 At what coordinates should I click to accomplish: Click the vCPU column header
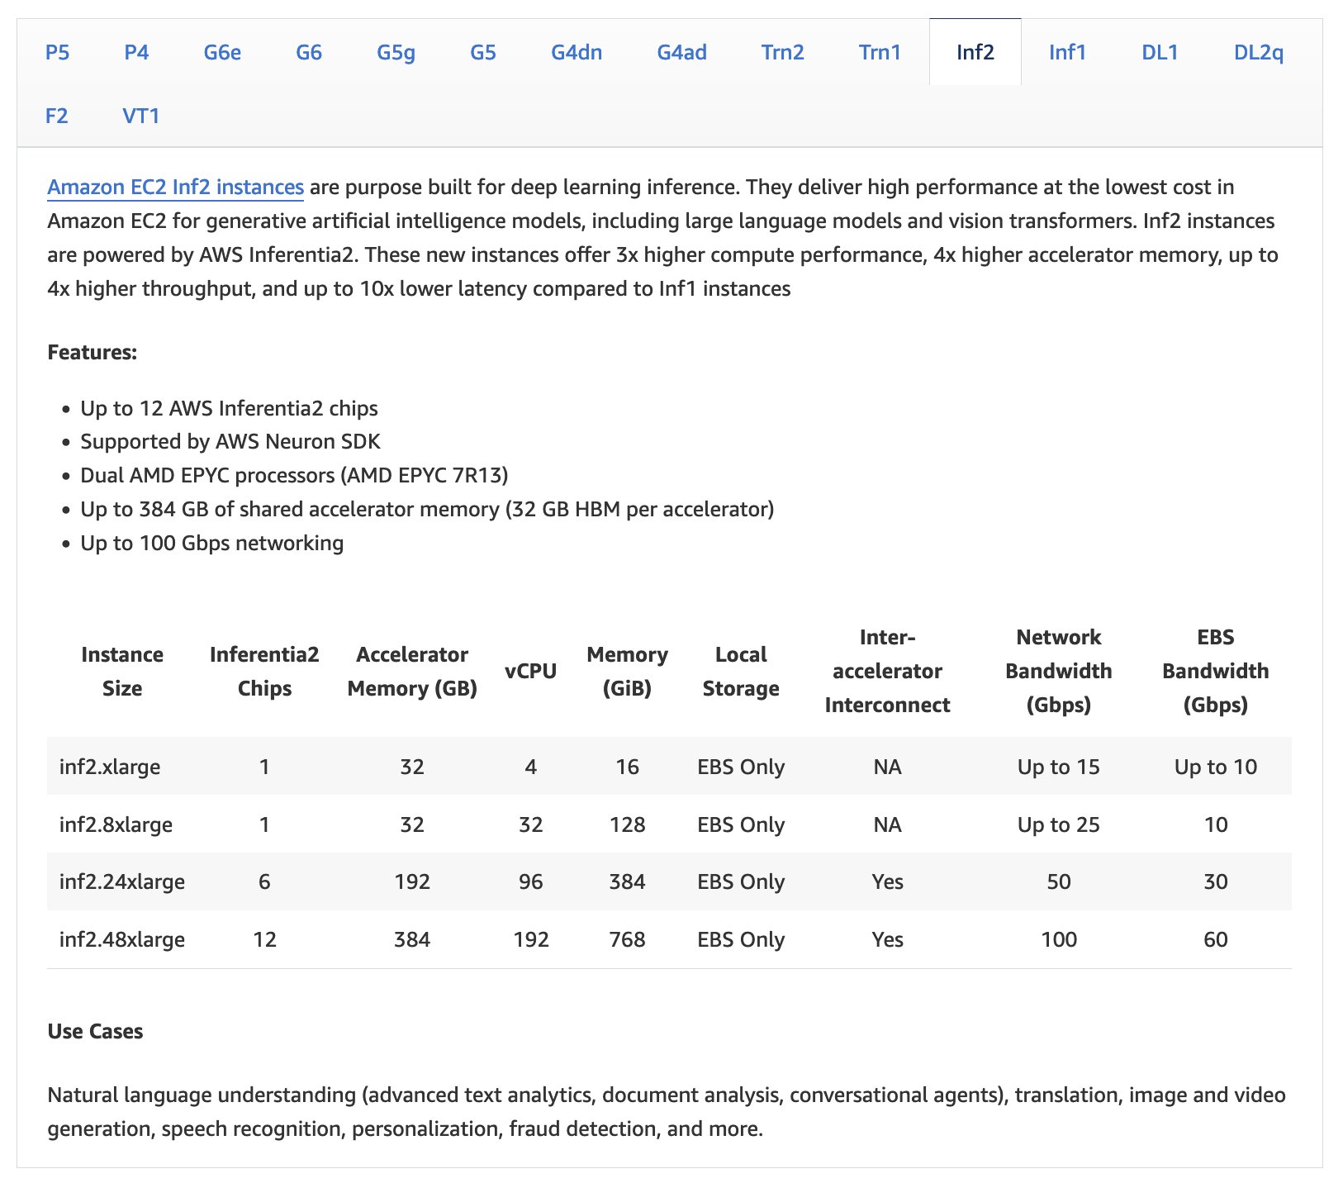click(x=530, y=671)
